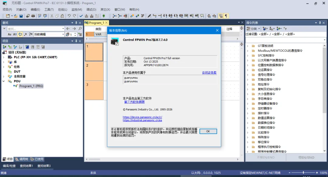The height and width of the screenshot is (177, 328).
Task: Select the pencil drawing tool icon
Action: click(x=149, y=16)
